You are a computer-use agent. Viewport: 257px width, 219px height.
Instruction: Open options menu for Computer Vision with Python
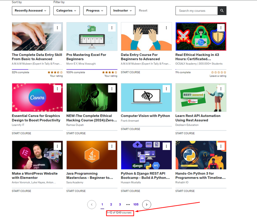(x=166, y=89)
